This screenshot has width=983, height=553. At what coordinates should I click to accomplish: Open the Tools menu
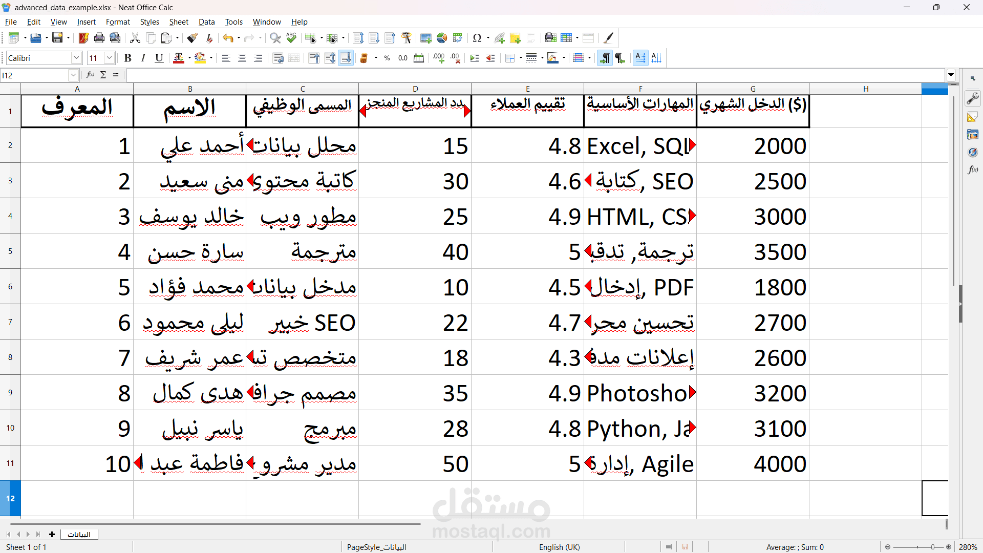pyautogui.click(x=234, y=22)
